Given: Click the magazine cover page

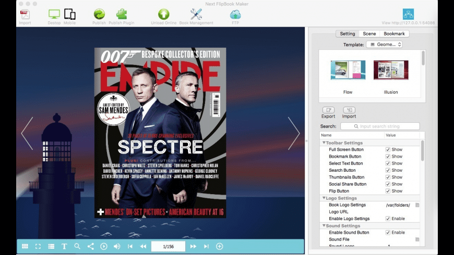Looking at the screenshot, I should (160, 133).
